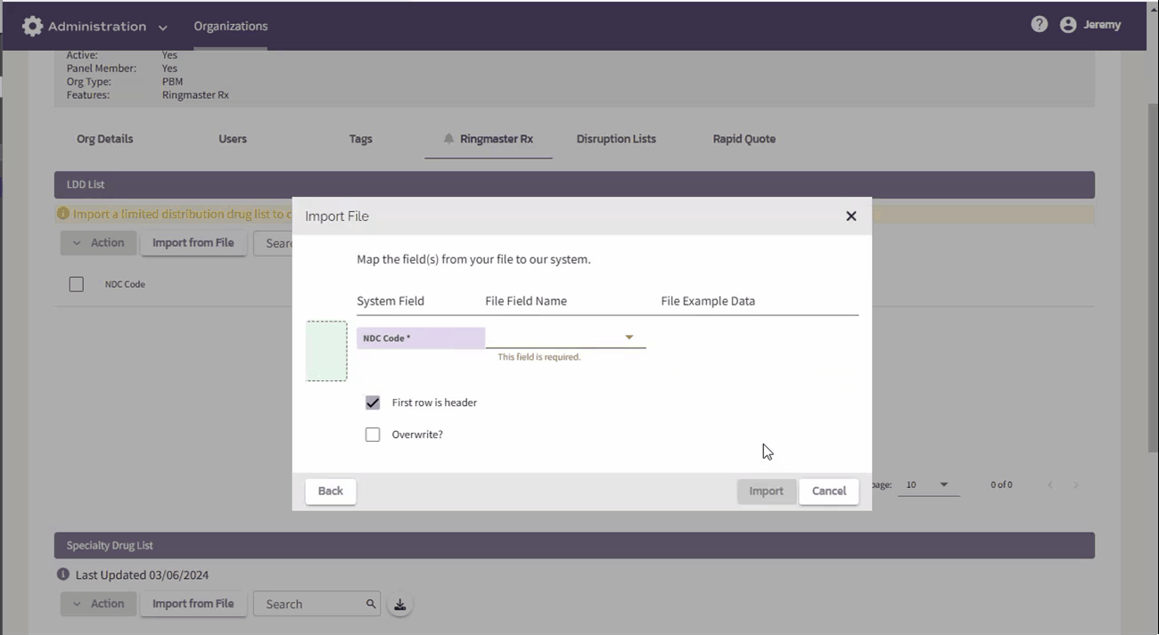The height and width of the screenshot is (635, 1159).
Task: Expand the Specialty Drug List Action dropdown
Action: tap(99, 604)
